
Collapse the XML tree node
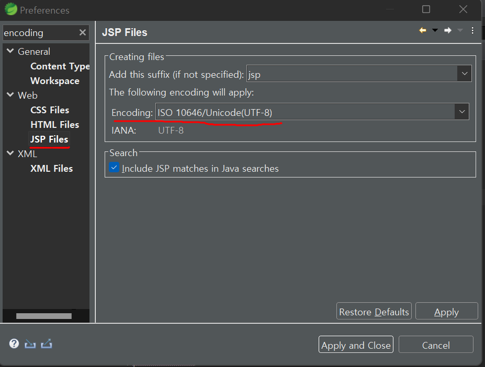10,153
